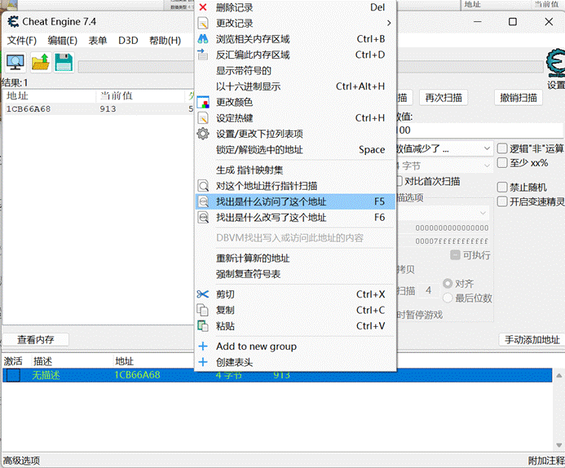
Task: Toggle the 禁止随机 checkbox
Action: pos(502,187)
